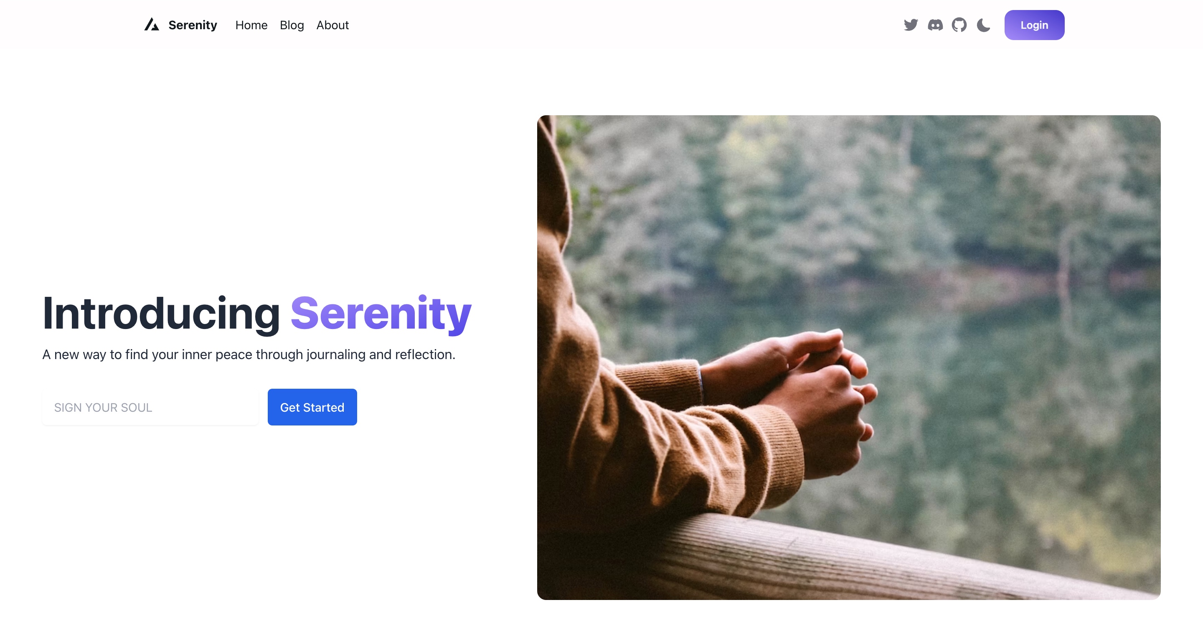Click the purple Login button
The width and height of the screenshot is (1203, 643).
tap(1034, 25)
